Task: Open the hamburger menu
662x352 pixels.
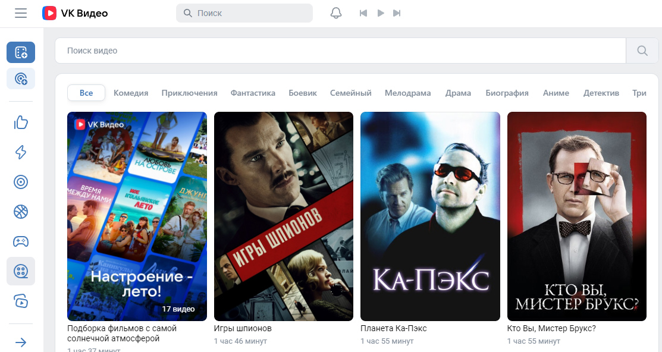Action: pos(21,13)
